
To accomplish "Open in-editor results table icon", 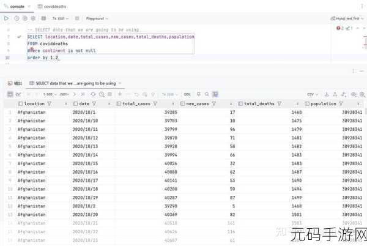I will click(43, 18).
